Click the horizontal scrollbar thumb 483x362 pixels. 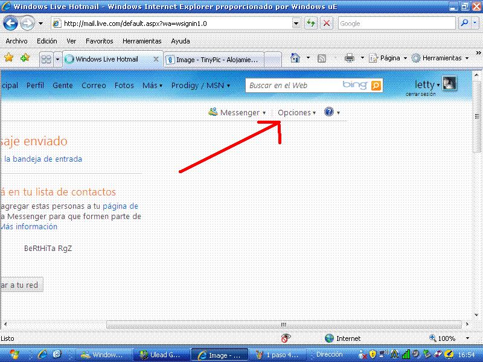(x=284, y=325)
